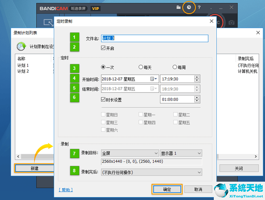This screenshot has width=265, height=200.
Task: Open the start date calendar picker
Action: tap(154, 79)
